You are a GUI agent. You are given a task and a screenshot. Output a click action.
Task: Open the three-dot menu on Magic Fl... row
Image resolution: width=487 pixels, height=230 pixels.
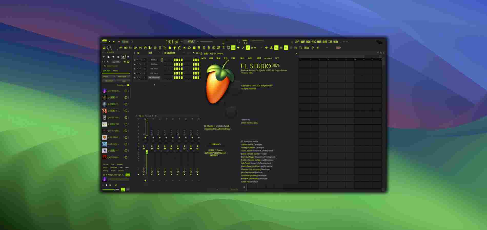pyautogui.click(x=129, y=91)
